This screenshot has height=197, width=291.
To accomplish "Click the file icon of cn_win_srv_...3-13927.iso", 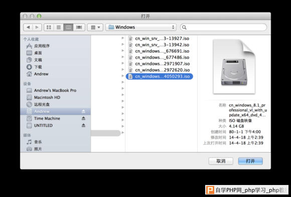I will (x=130, y=38).
